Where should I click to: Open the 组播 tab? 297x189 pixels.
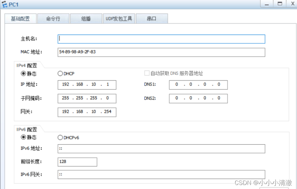(86, 19)
